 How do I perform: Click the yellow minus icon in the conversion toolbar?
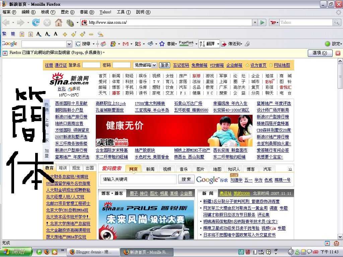click(91, 34)
